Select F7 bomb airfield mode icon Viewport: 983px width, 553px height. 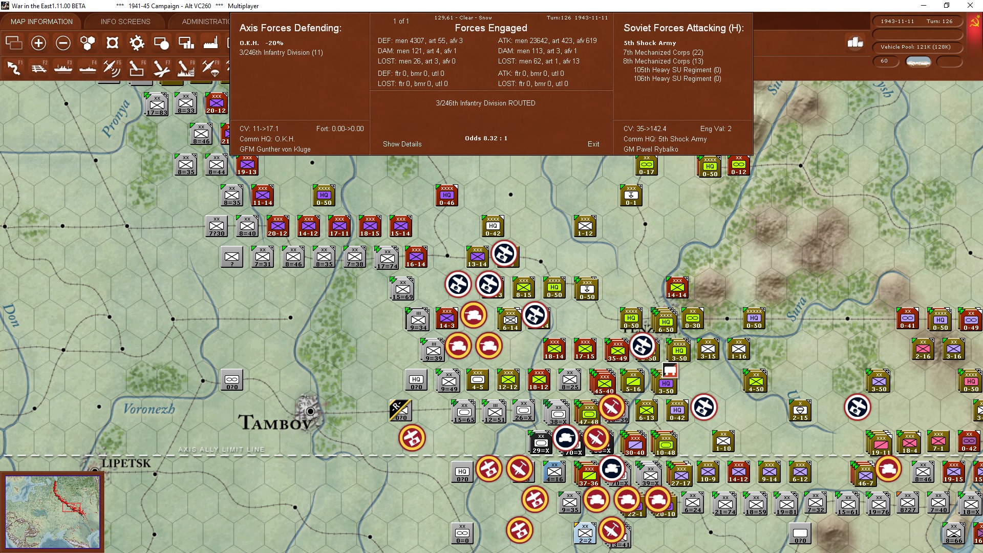point(161,68)
